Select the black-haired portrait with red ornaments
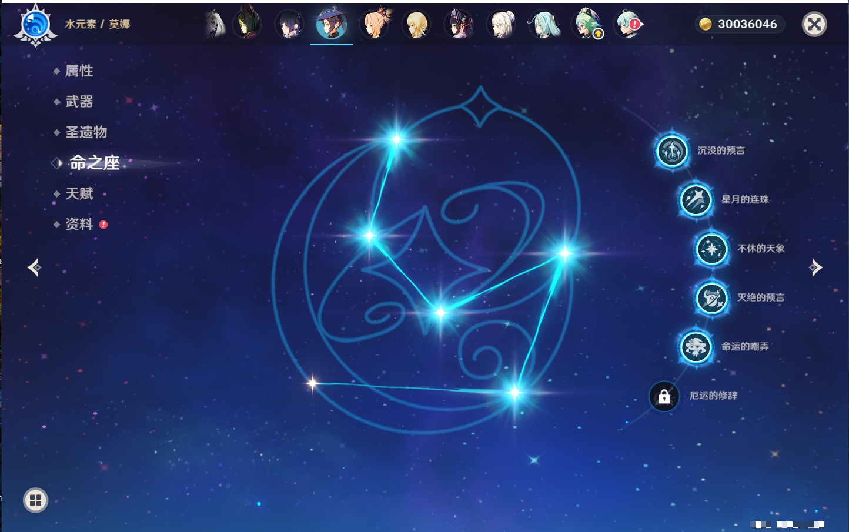The width and height of the screenshot is (849, 532). (460, 24)
